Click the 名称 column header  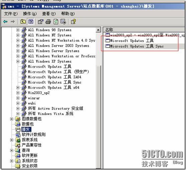(x=144, y=30)
